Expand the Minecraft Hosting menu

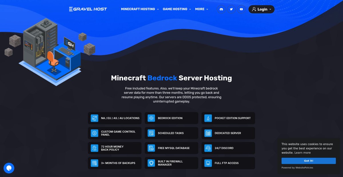140,9
